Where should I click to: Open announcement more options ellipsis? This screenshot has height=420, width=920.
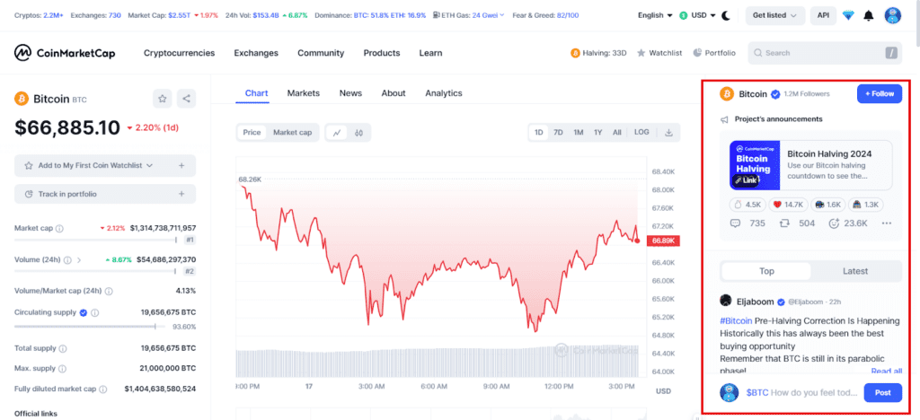pyautogui.click(x=887, y=223)
